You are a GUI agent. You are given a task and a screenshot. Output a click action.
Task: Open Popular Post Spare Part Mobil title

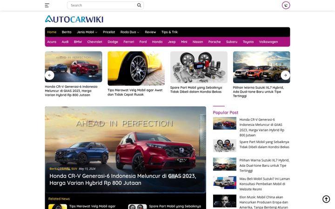264,144
